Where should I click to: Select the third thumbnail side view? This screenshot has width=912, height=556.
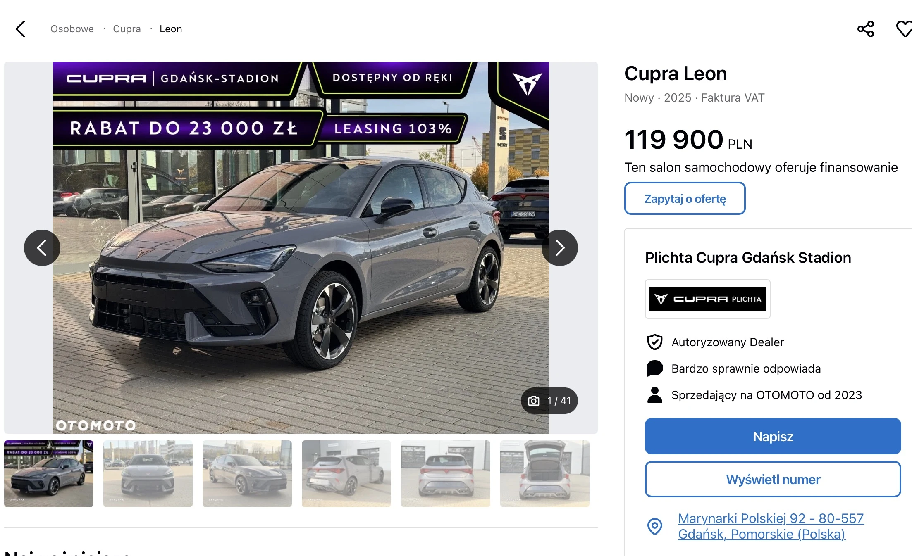point(247,474)
